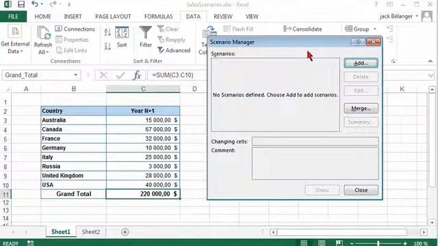Image resolution: width=438 pixels, height=246 pixels.
Task: Switch to the VIEW tab
Action: (252, 16)
